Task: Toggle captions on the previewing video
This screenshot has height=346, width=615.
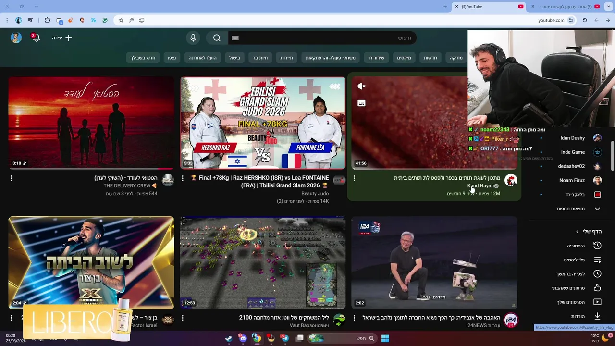Action: tap(361, 103)
